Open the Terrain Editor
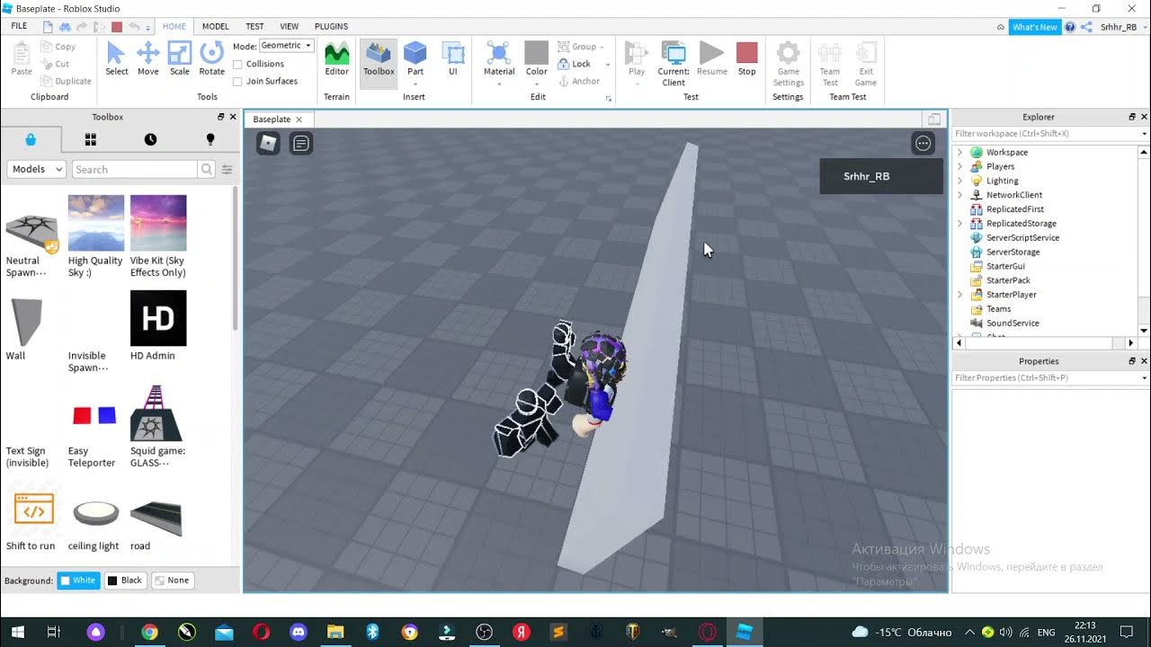The height and width of the screenshot is (647, 1151). 336,58
